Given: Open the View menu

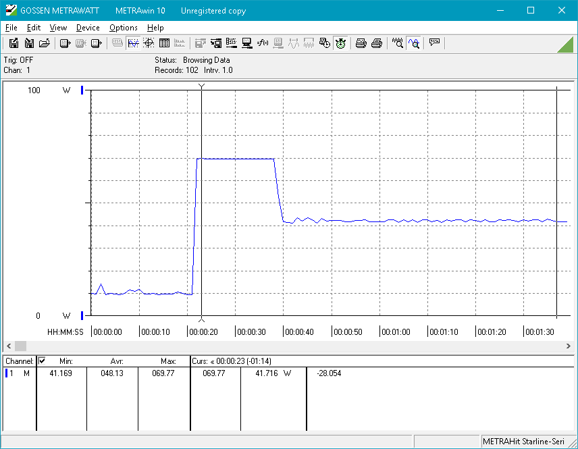Looking at the screenshot, I should (58, 28).
